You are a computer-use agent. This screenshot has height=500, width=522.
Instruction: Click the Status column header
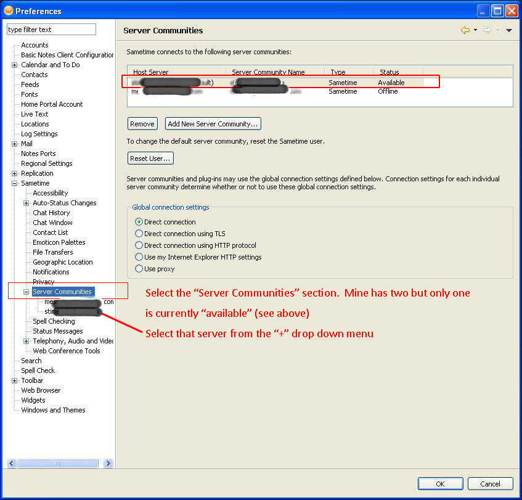pyautogui.click(x=399, y=72)
